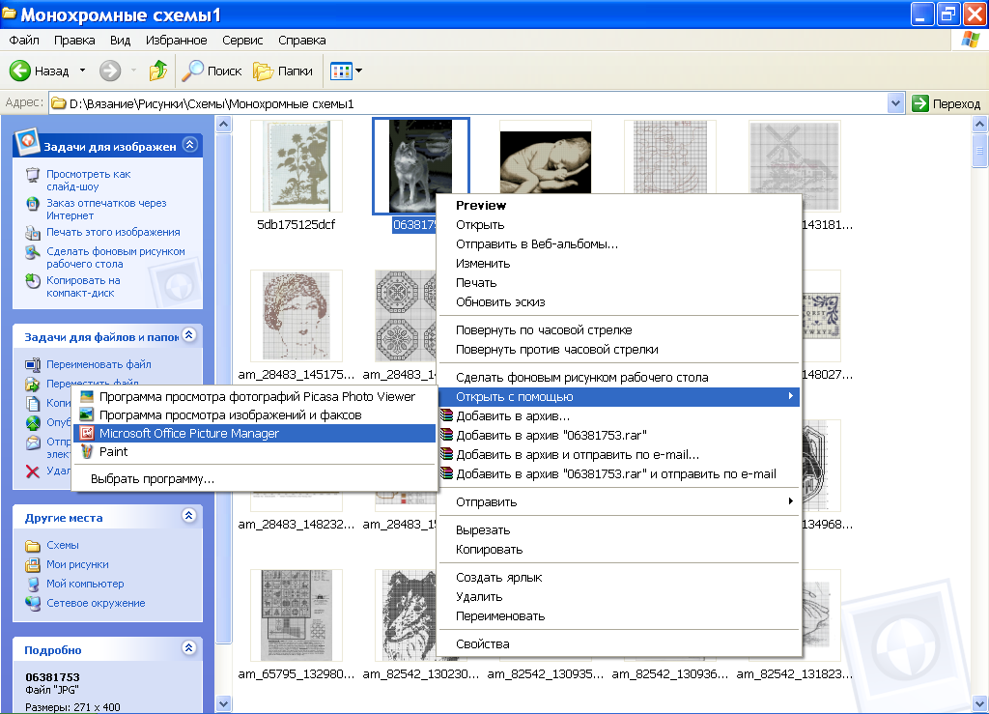The height and width of the screenshot is (714, 989).
Task: Open the Файл menu
Action: [24, 40]
